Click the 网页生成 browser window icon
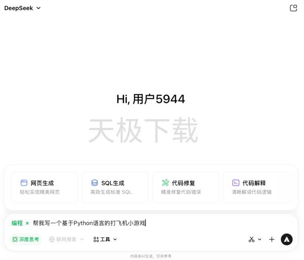 (24, 183)
